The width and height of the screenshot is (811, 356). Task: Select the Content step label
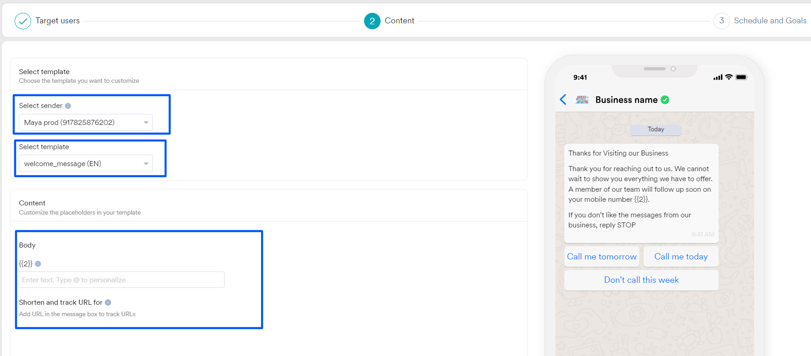pyautogui.click(x=399, y=21)
